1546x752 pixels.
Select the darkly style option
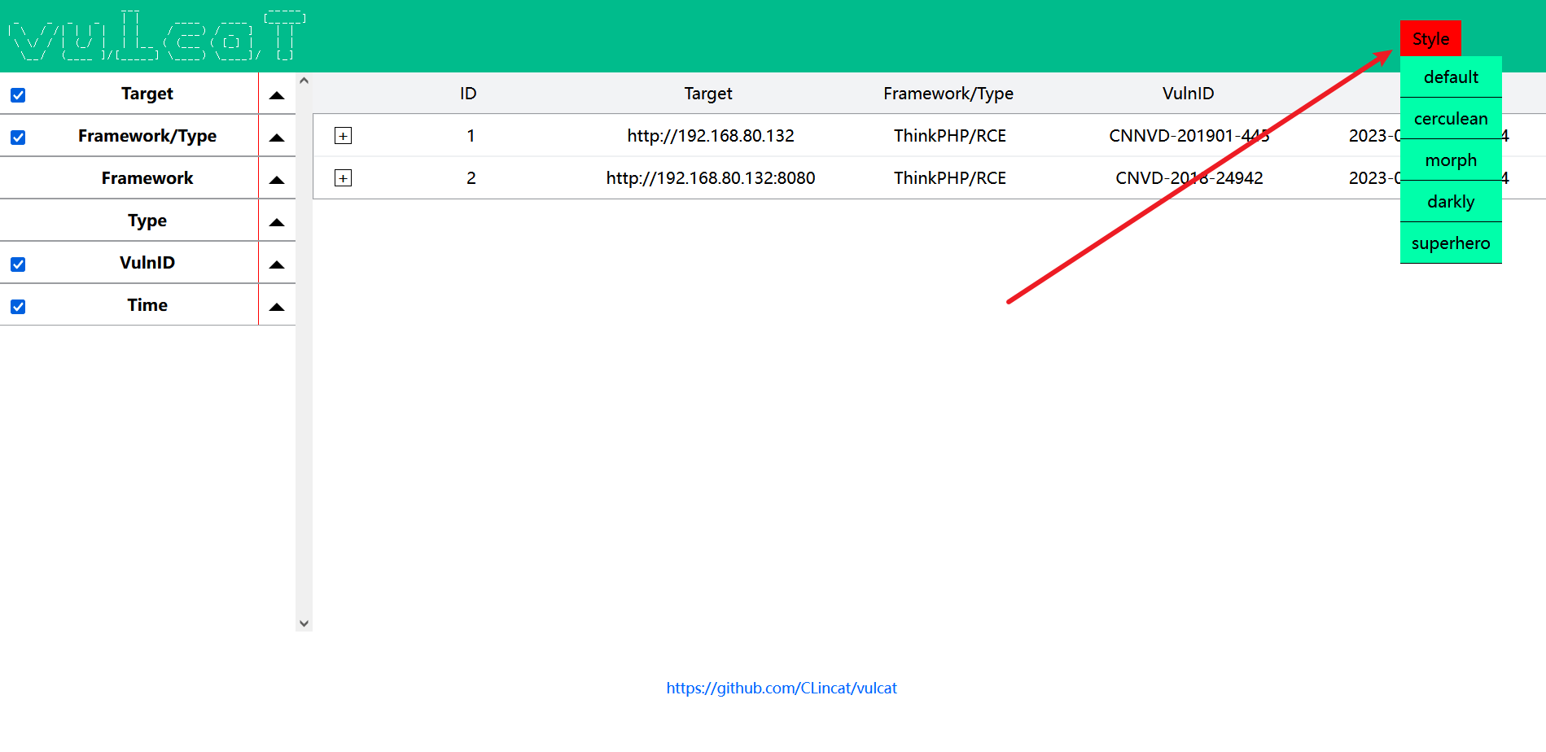click(x=1450, y=202)
